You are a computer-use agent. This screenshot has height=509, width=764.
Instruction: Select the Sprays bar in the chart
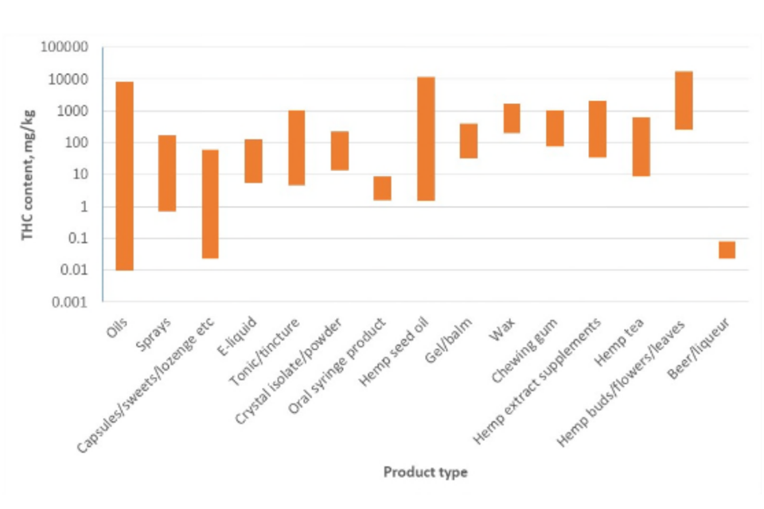tap(167, 173)
